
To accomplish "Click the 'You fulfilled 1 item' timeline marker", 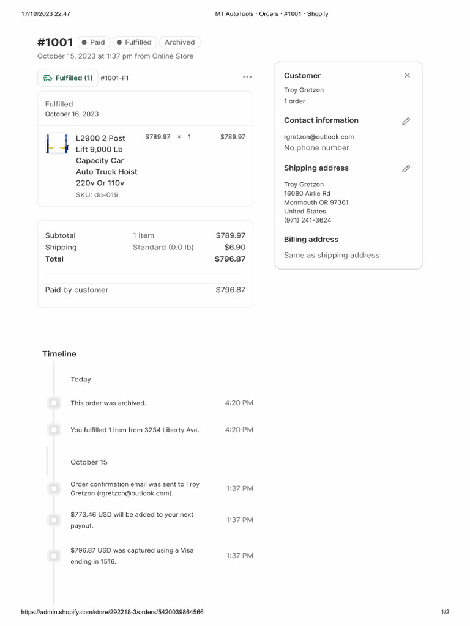I will (54, 430).
